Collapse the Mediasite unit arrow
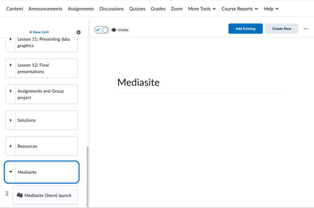Viewport: 314px width, 208px height. click(x=11, y=172)
